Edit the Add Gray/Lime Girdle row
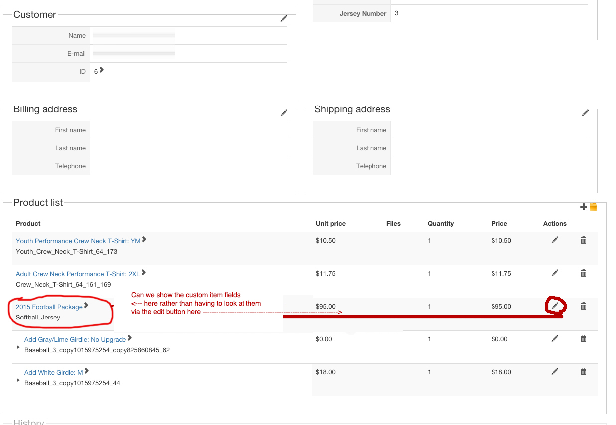 pyautogui.click(x=555, y=339)
